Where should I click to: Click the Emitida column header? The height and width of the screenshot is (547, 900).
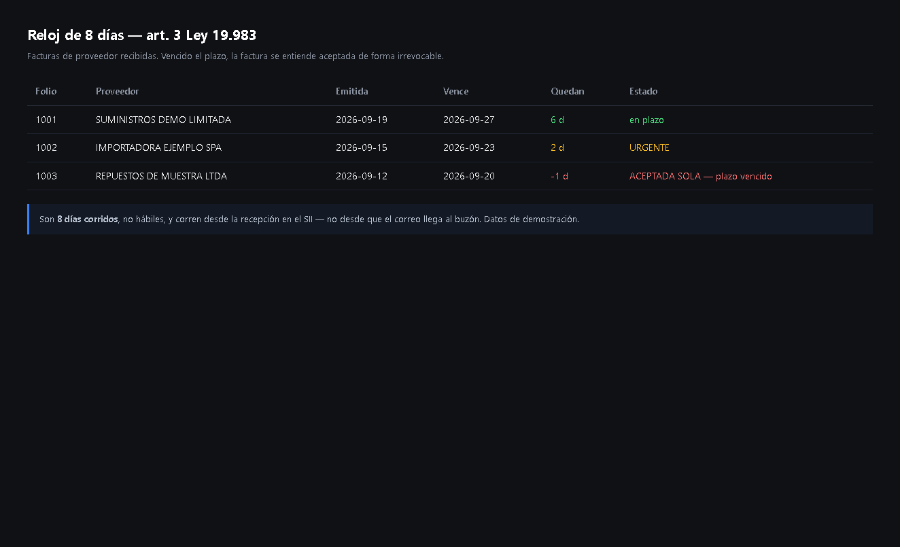(352, 91)
